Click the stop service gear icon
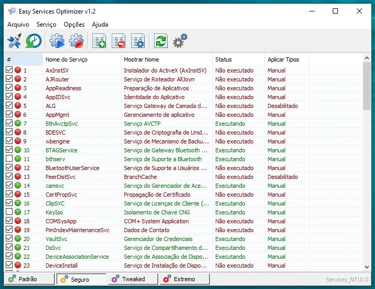Image resolution: width=375 pixels, height=289 pixels. 76,41
